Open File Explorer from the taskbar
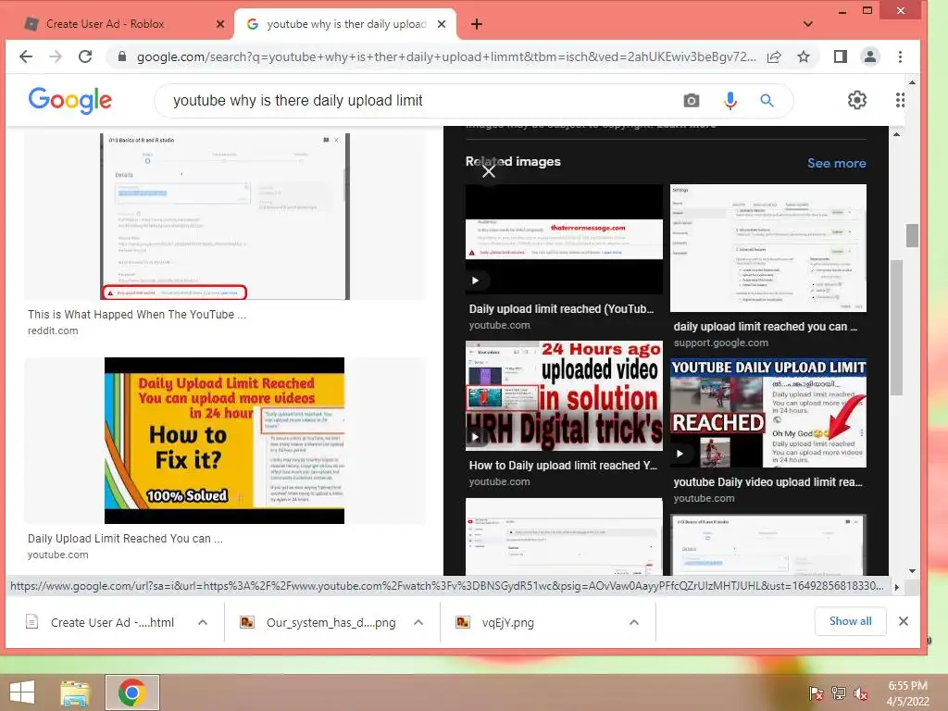The image size is (948, 711). (x=75, y=692)
